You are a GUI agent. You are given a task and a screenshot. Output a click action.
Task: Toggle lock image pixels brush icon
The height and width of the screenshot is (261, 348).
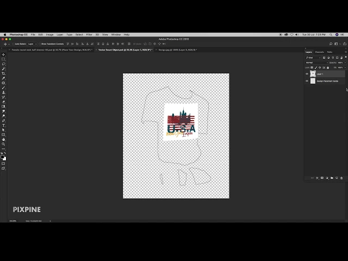(316, 67)
